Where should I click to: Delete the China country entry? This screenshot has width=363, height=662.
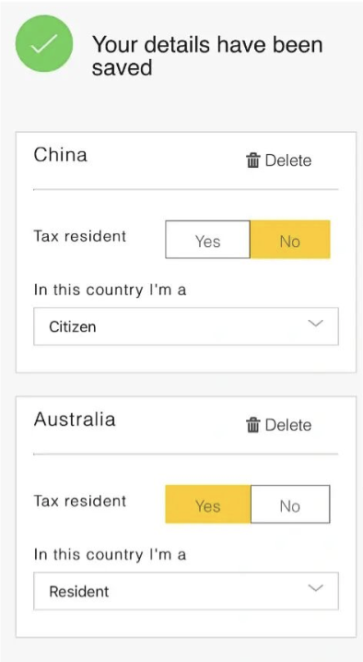[278, 160]
